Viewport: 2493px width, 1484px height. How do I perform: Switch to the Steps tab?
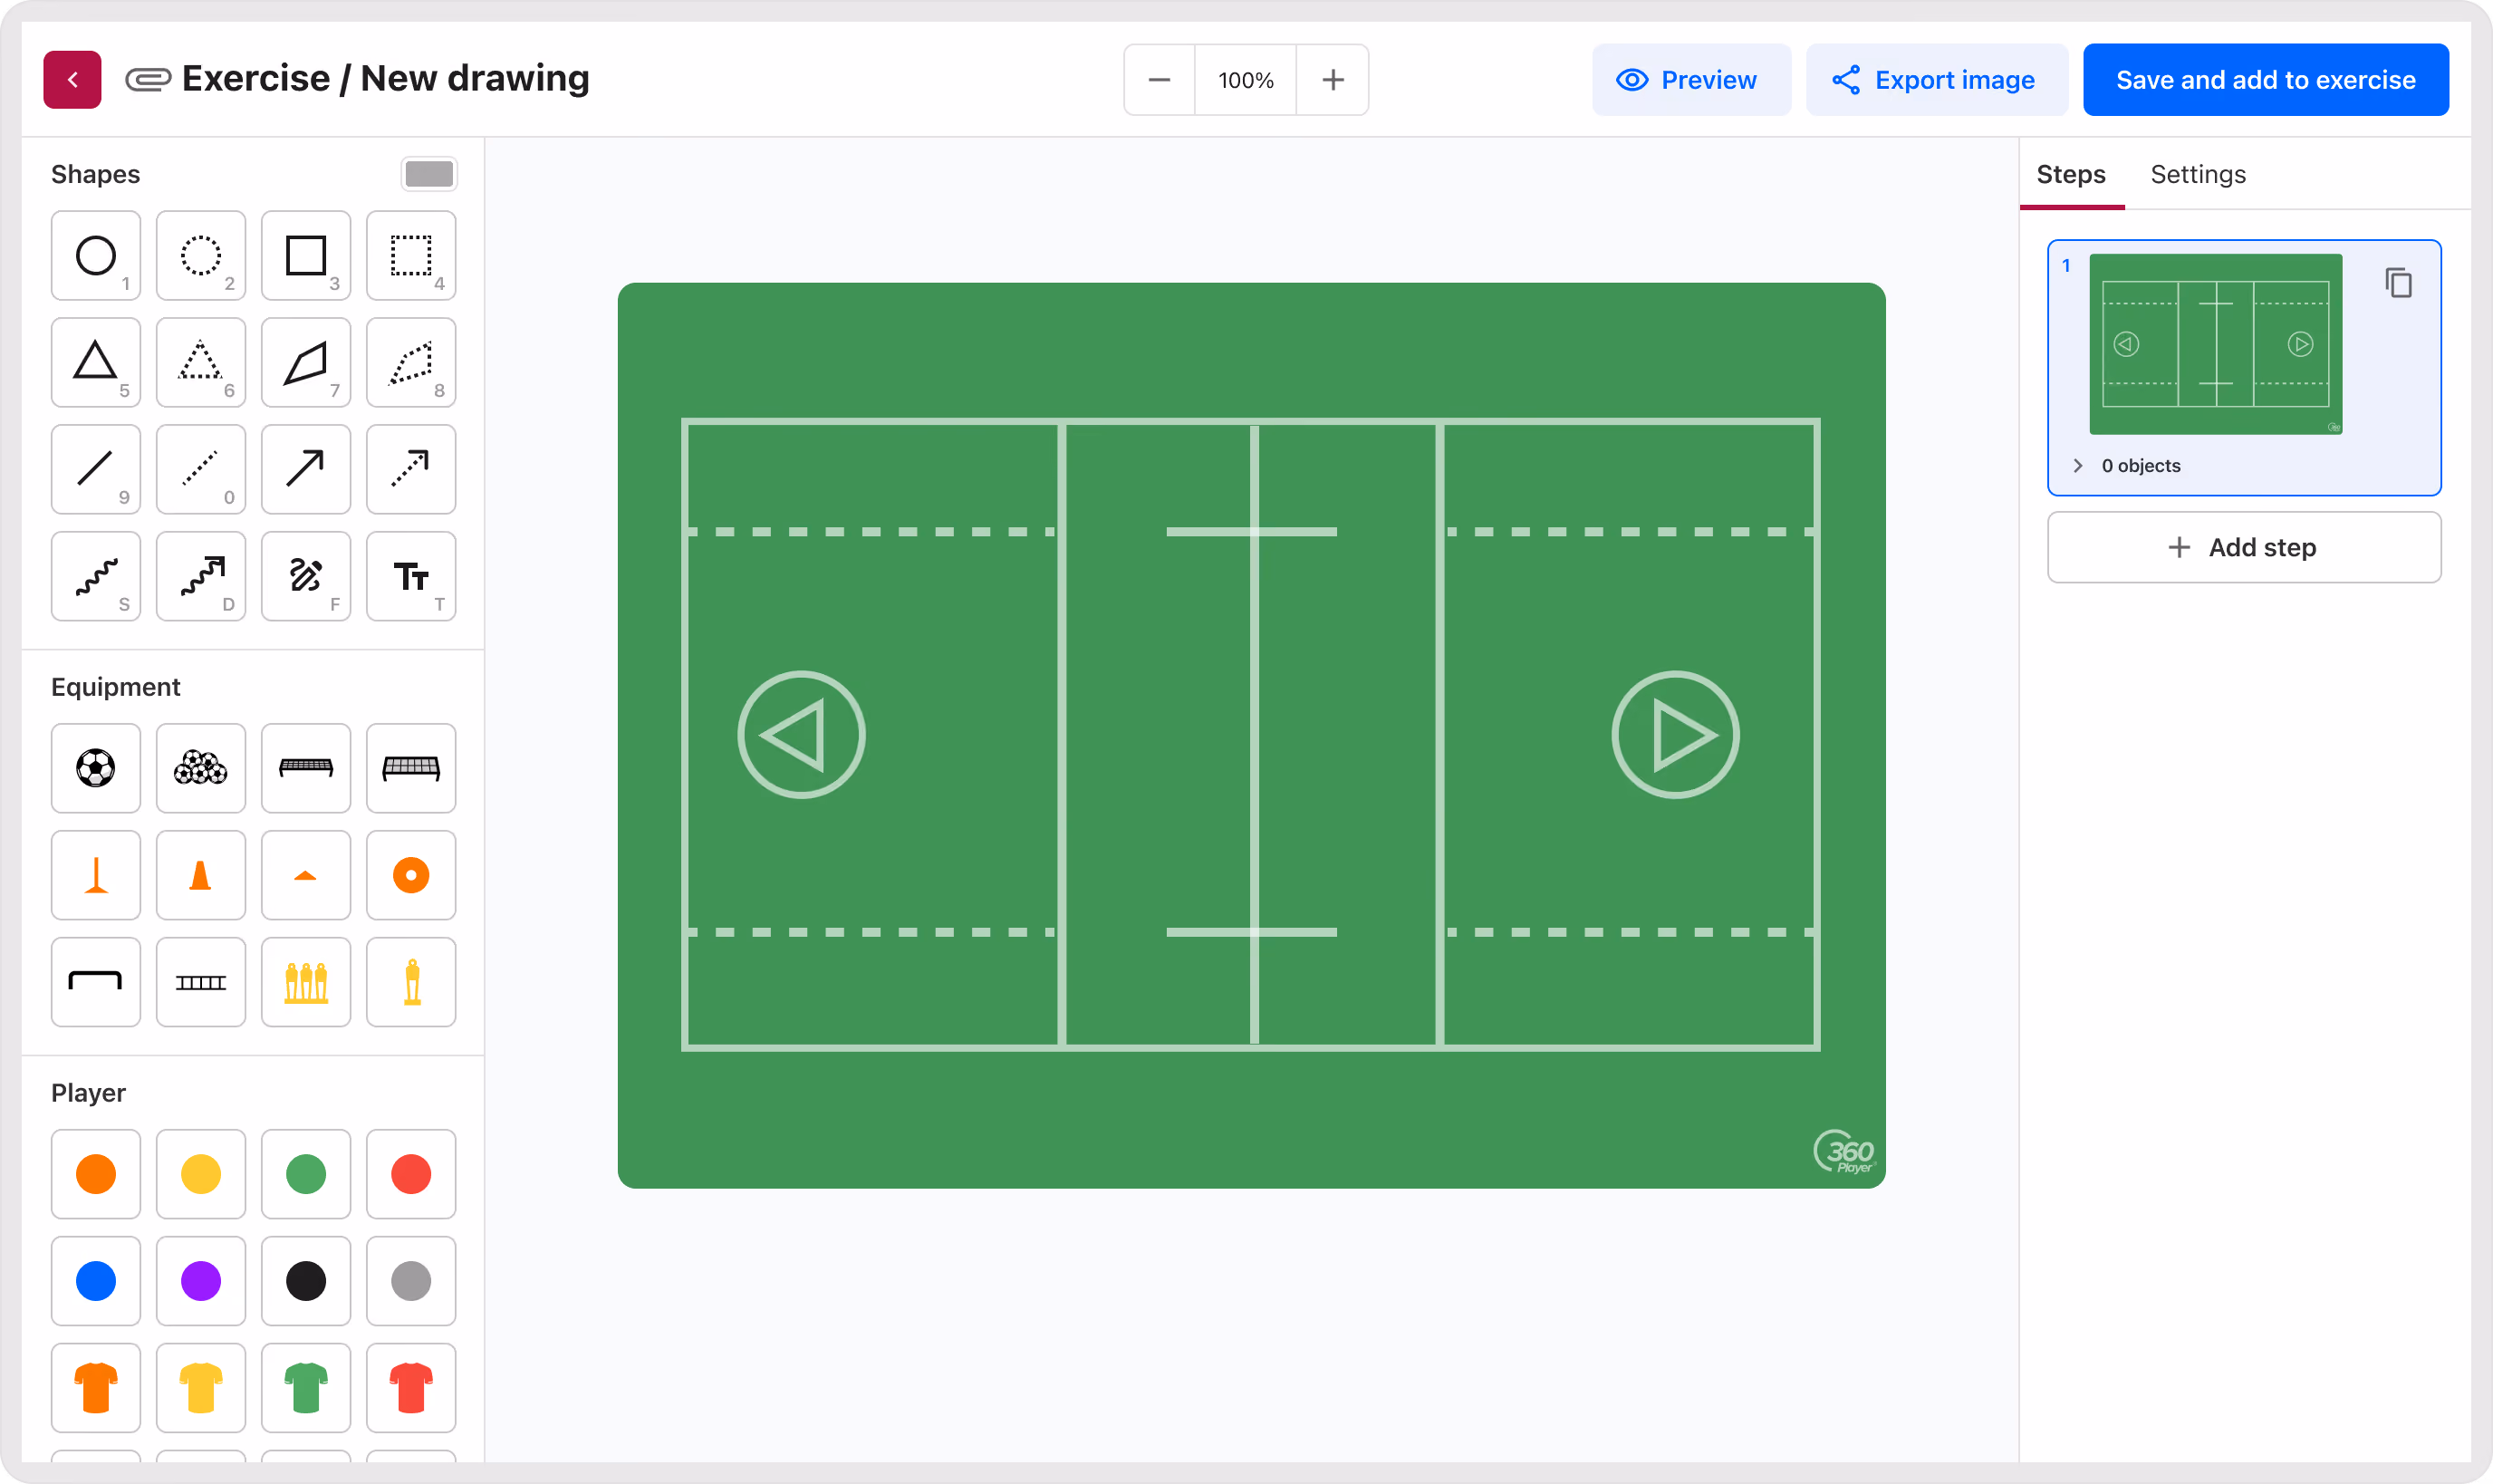[2071, 174]
